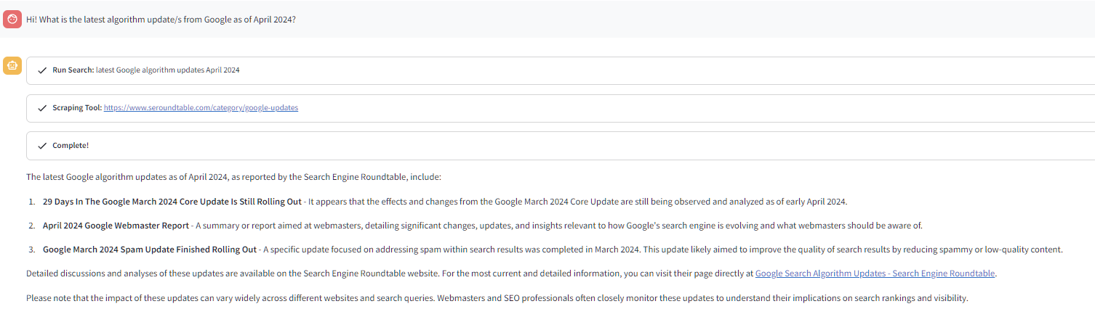Image resolution: width=1095 pixels, height=317 pixels.
Task: Click the search query text 'latest Google algorithm updates'
Action: (167, 70)
